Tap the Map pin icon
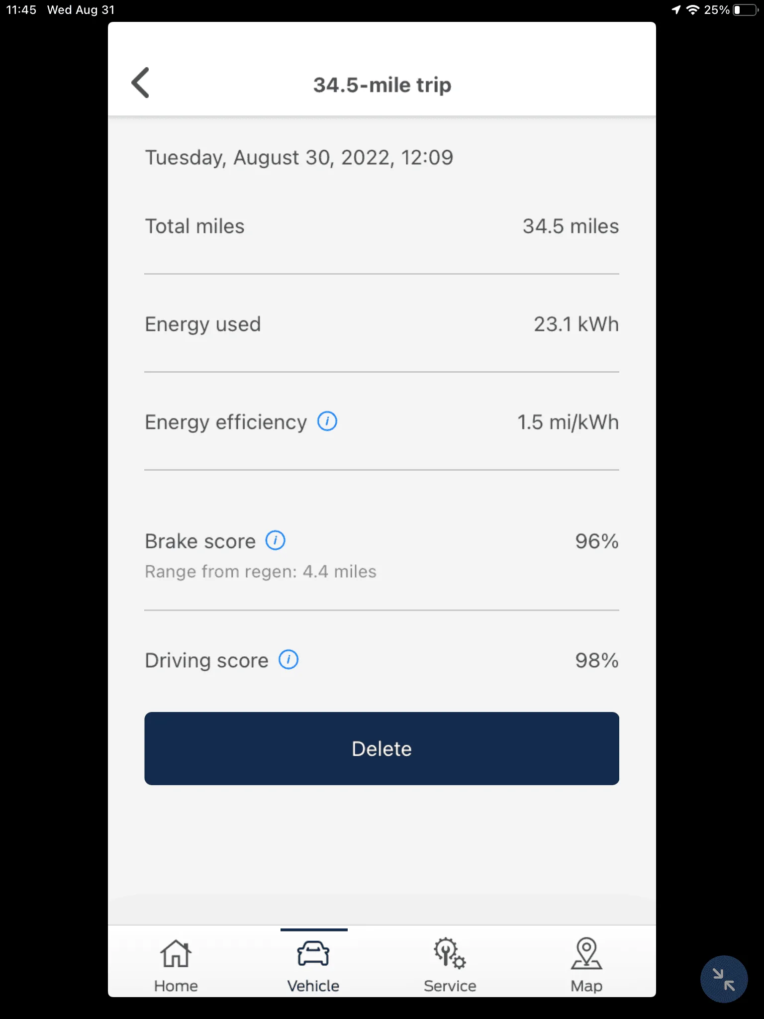Screen dimensions: 764x1019 tap(586, 953)
